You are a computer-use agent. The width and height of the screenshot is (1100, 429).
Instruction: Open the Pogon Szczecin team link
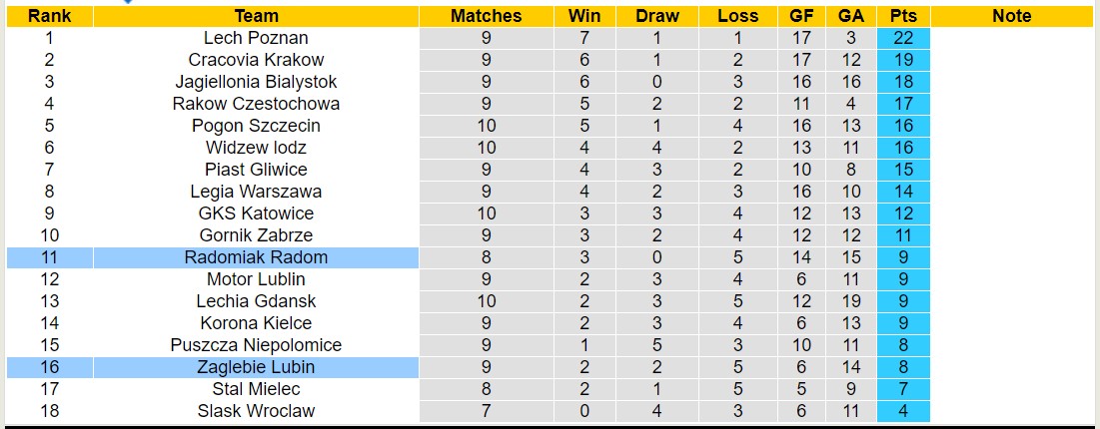[x=256, y=126]
